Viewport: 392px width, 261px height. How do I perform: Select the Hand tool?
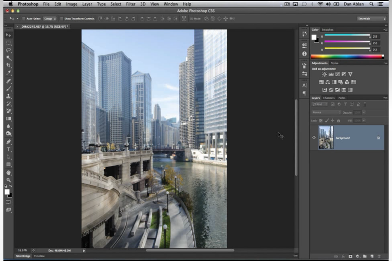click(x=9, y=173)
